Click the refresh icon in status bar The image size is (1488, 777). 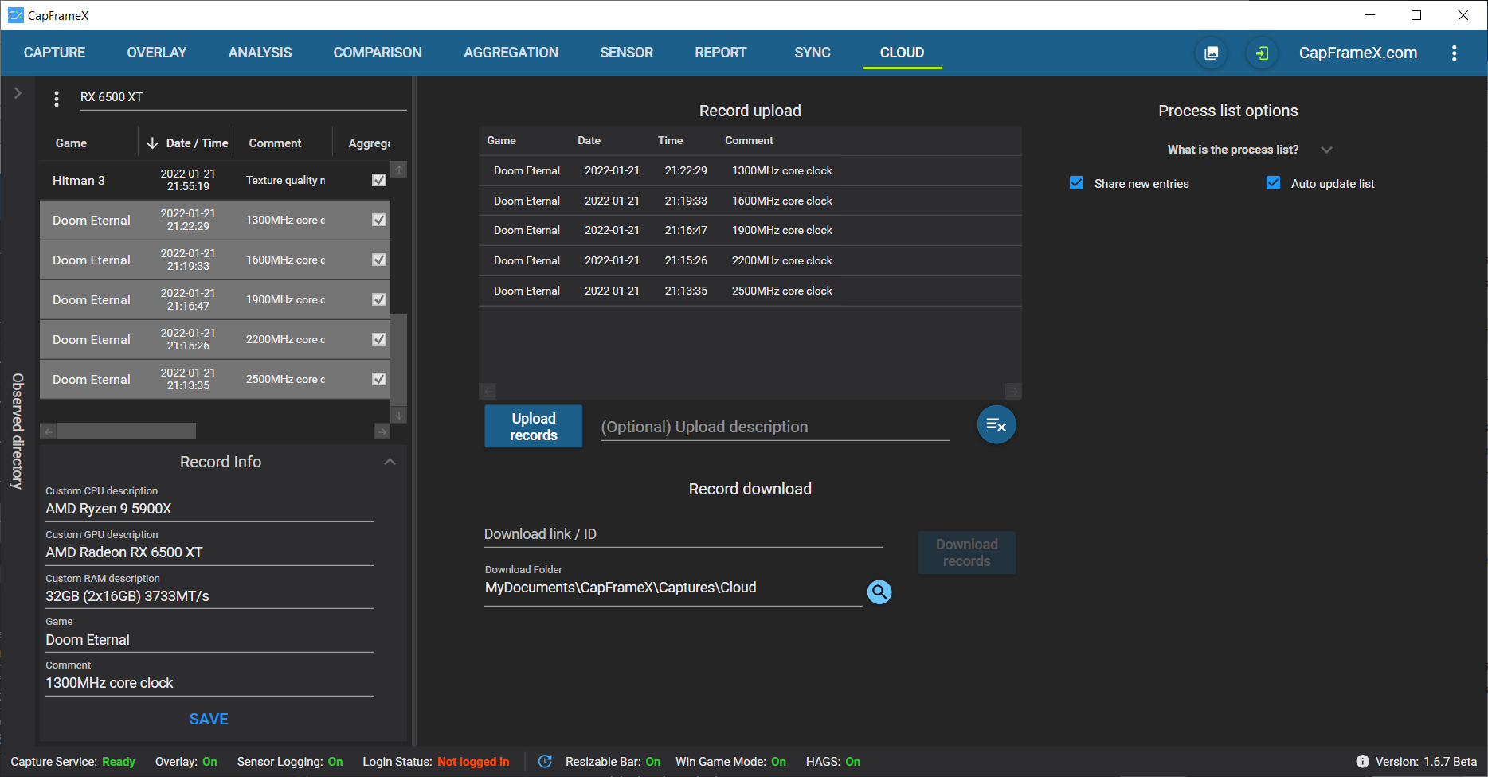click(x=545, y=762)
